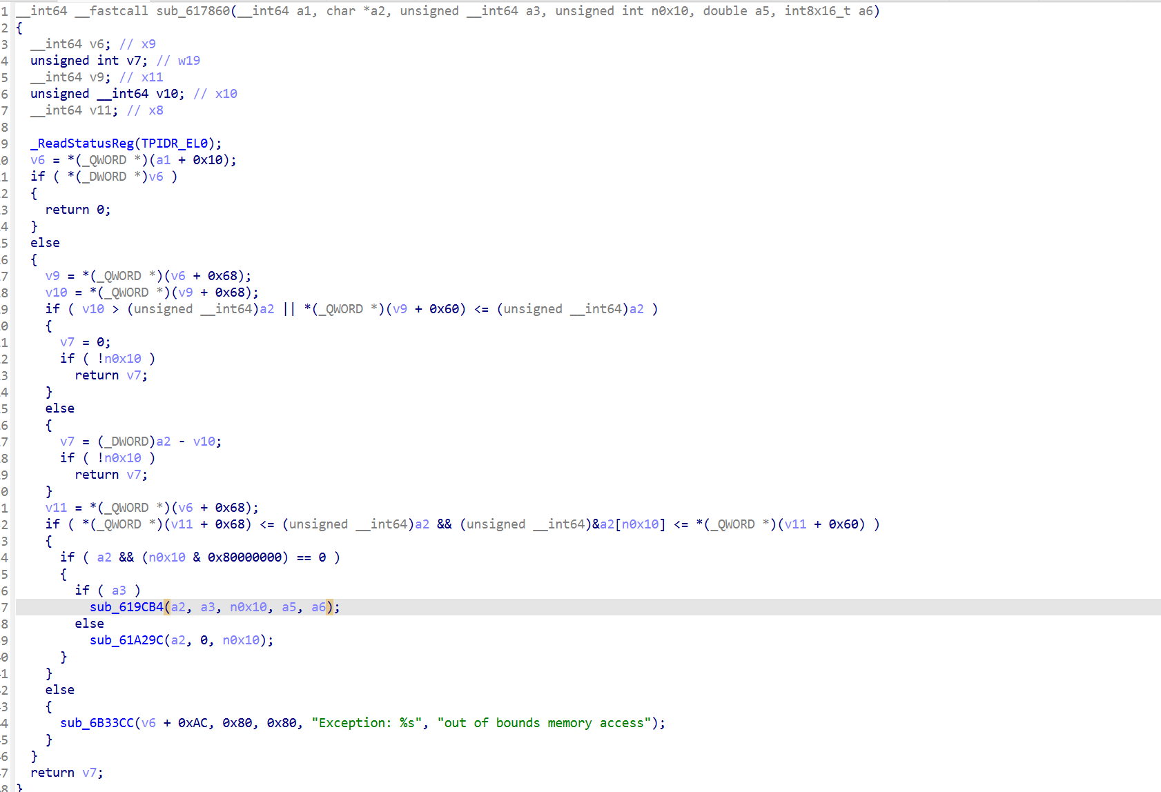Click the sub_617860 function name in the signature

pyautogui.click(x=193, y=11)
